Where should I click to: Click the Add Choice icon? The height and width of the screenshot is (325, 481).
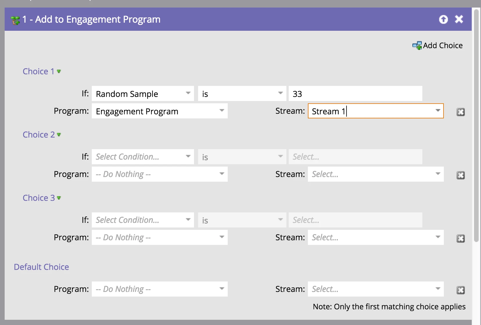point(417,46)
